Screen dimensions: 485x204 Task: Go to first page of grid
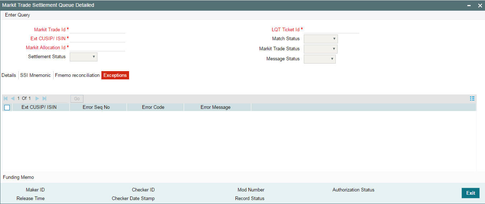[x=5, y=98]
